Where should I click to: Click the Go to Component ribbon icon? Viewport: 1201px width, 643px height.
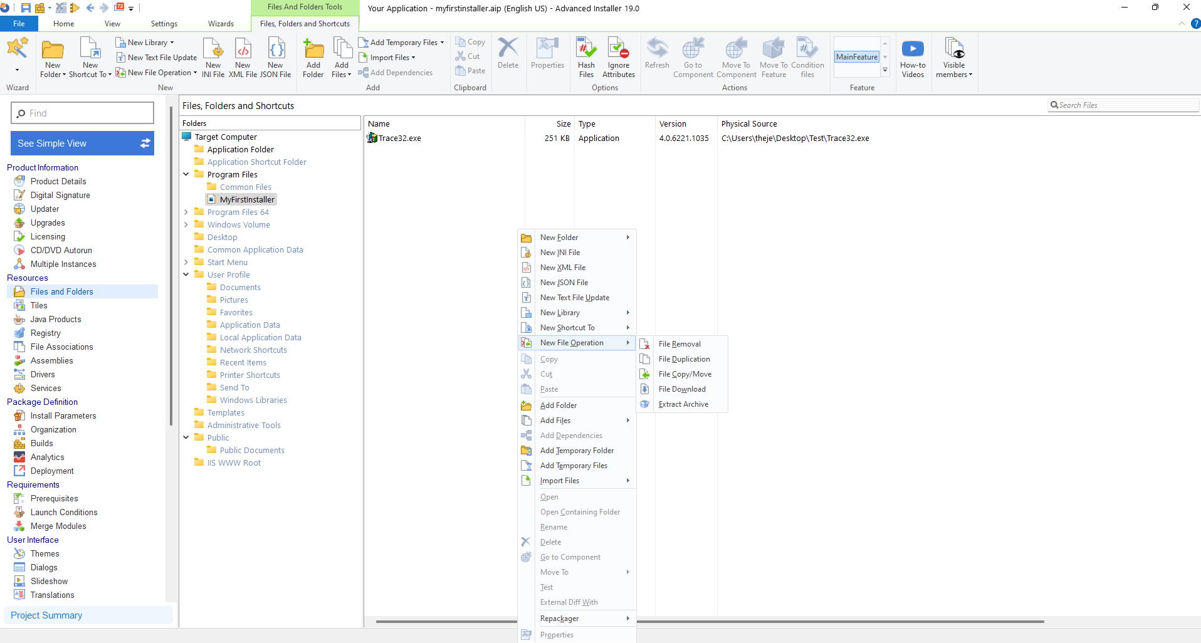coord(693,57)
